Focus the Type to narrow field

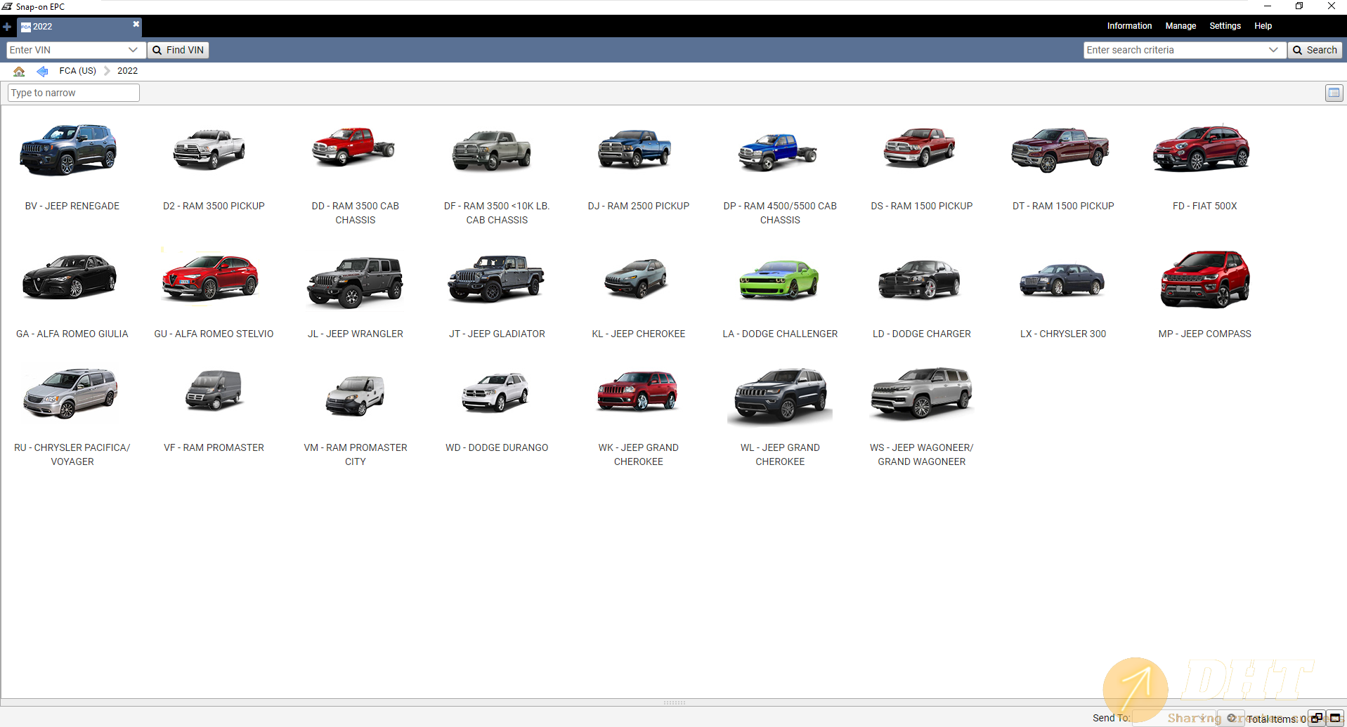coord(73,93)
